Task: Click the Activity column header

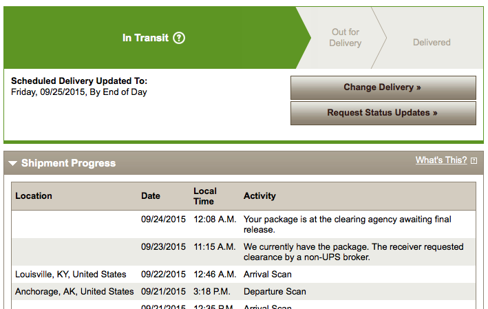Action: tap(259, 195)
